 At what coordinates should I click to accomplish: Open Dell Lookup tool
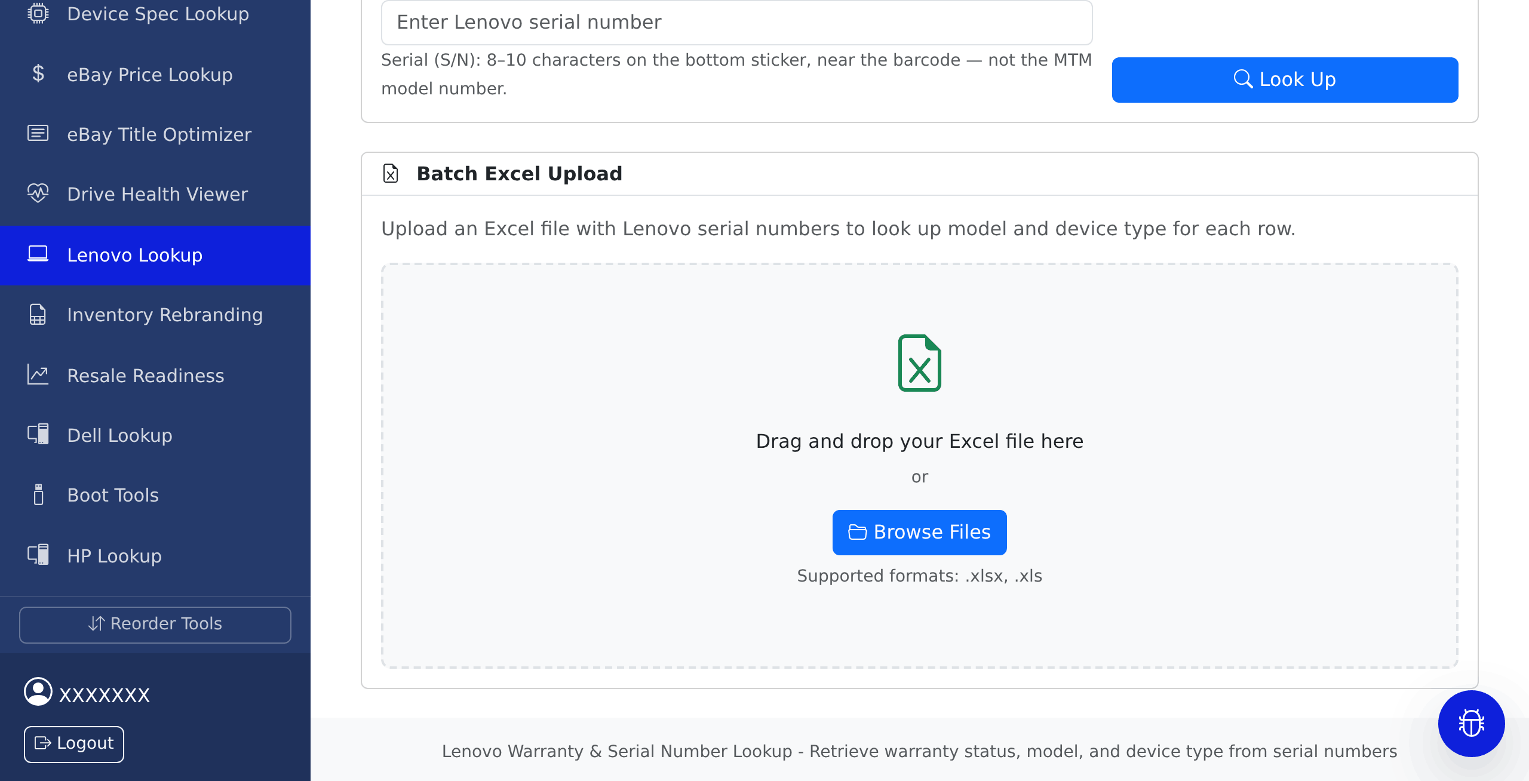(155, 435)
